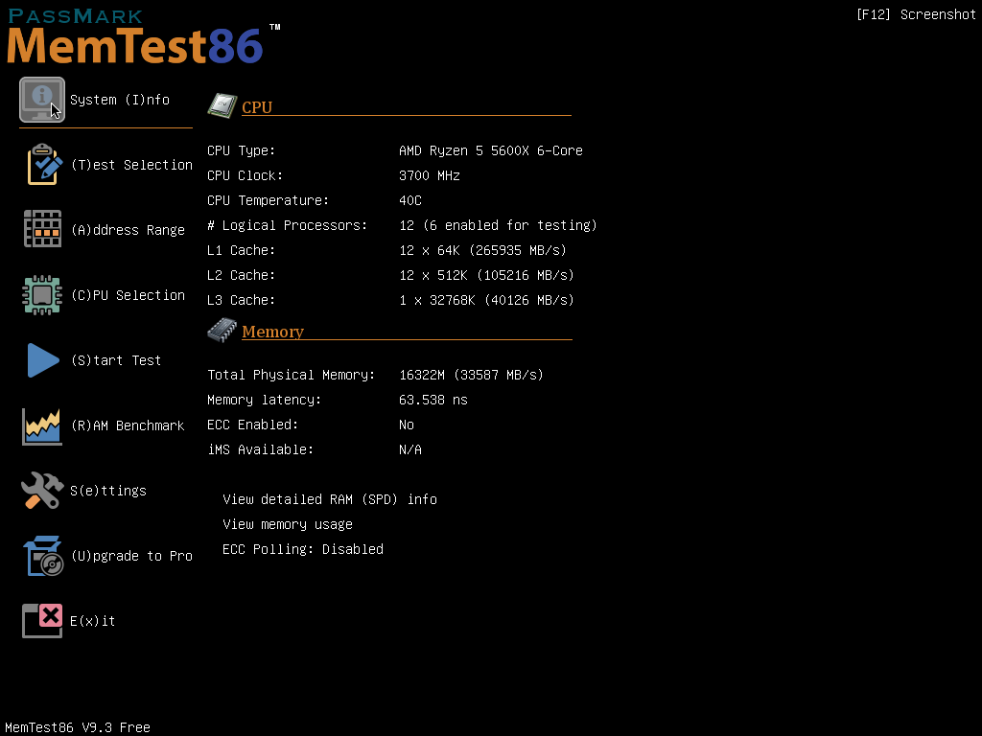Click the 63.538 ns latency value
The height and width of the screenshot is (736, 982).
pos(433,400)
